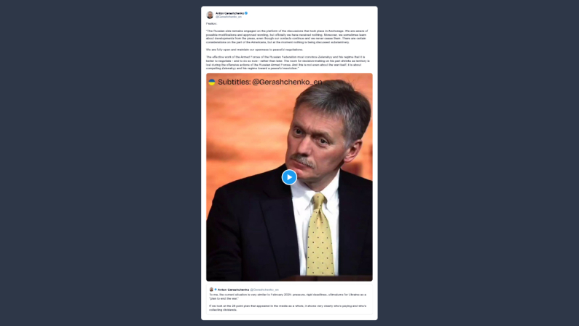This screenshot has width=579, height=326.
Task: Open the quoted paragraph about the 28-point plan
Action: pyautogui.click(x=288, y=308)
